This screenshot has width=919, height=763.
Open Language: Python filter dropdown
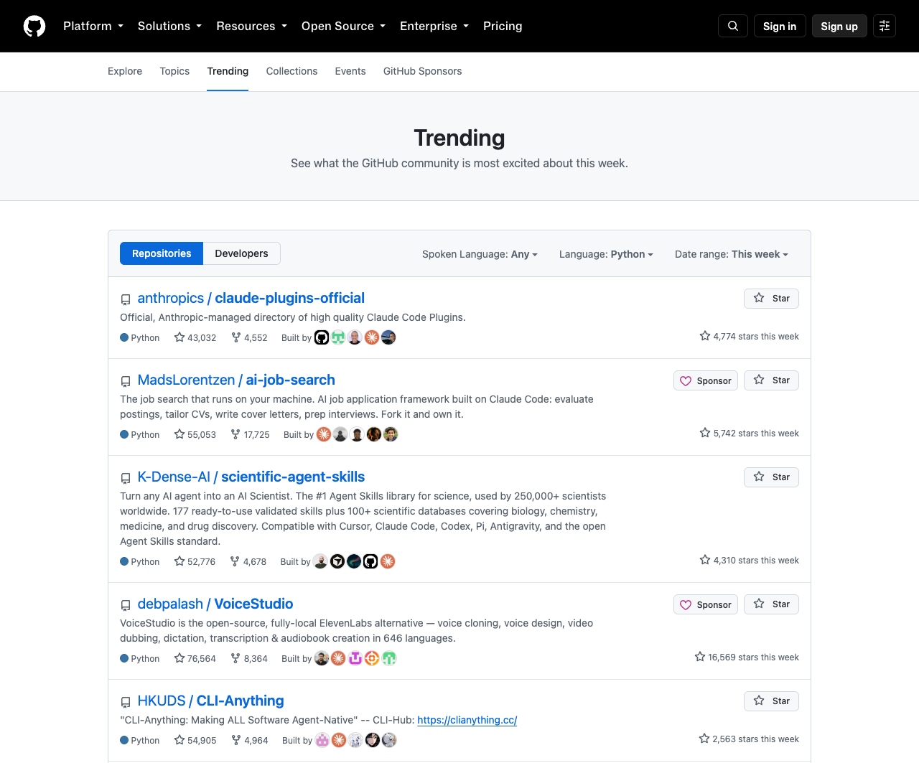point(606,254)
